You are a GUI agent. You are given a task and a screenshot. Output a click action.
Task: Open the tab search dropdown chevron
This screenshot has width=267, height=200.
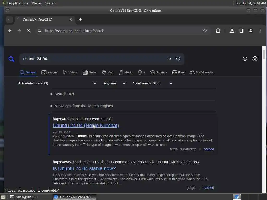(9, 20)
